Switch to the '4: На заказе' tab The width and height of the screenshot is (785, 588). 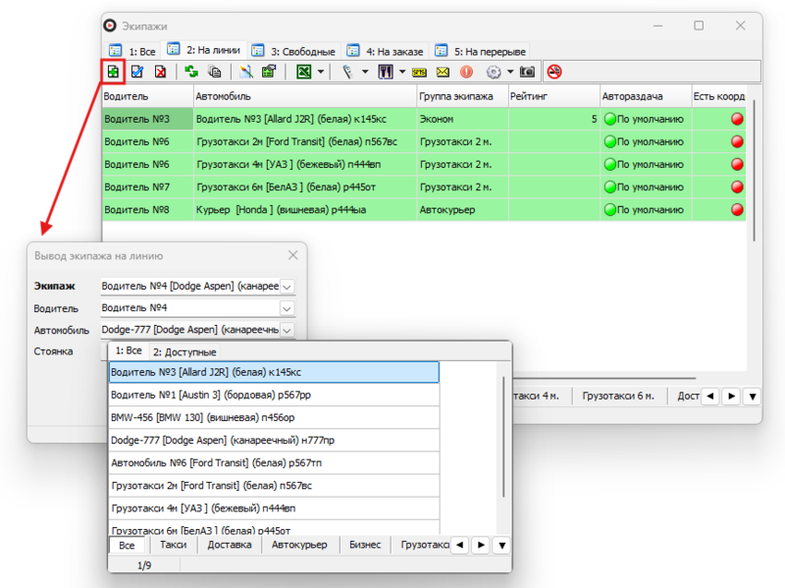coord(386,51)
